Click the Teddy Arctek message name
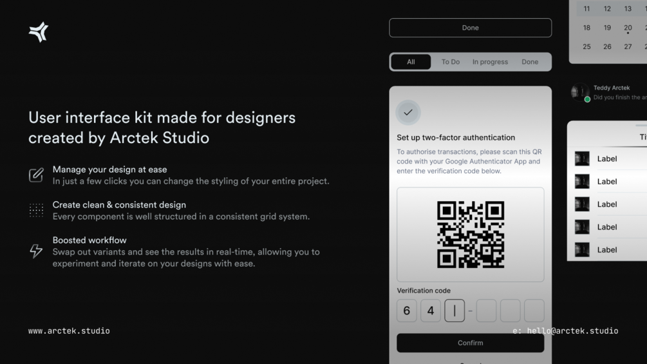The height and width of the screenshot is (364, 647). (x=612, y=88)
